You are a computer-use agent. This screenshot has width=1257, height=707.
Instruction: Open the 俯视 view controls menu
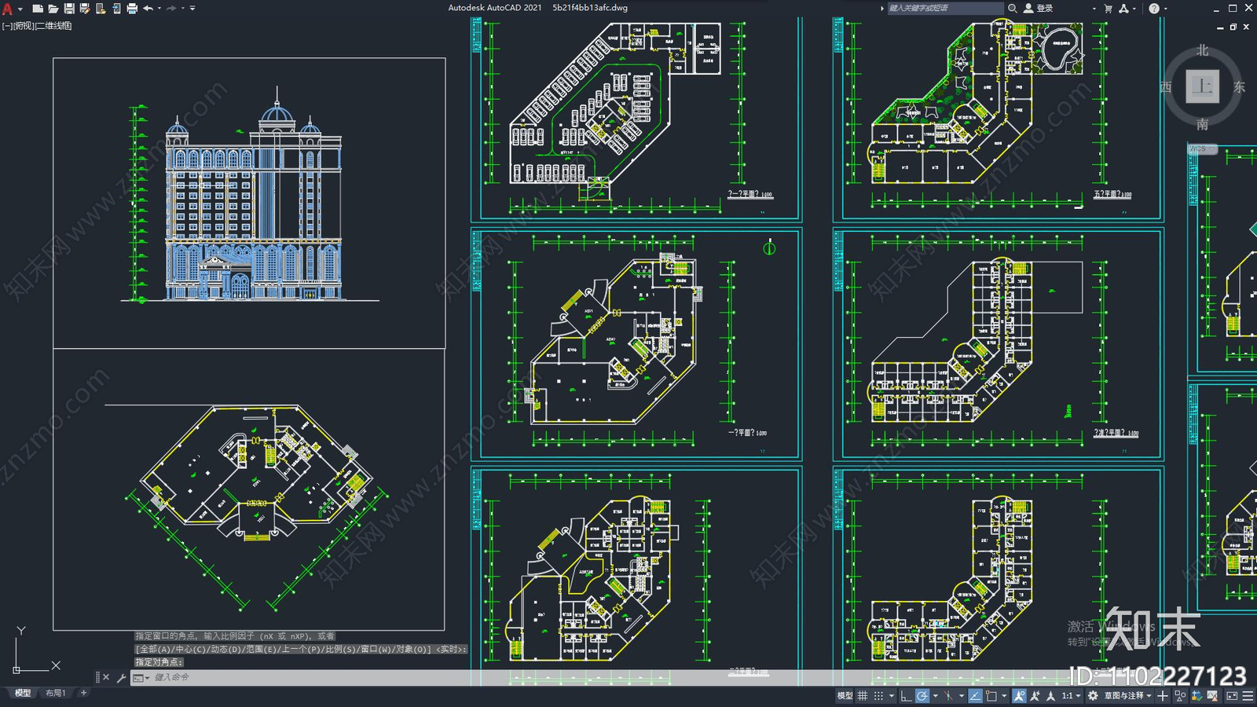click(x=24, y=26)
